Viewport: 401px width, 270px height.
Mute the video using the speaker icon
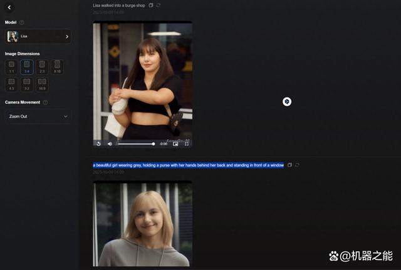[x=110, y=144]
